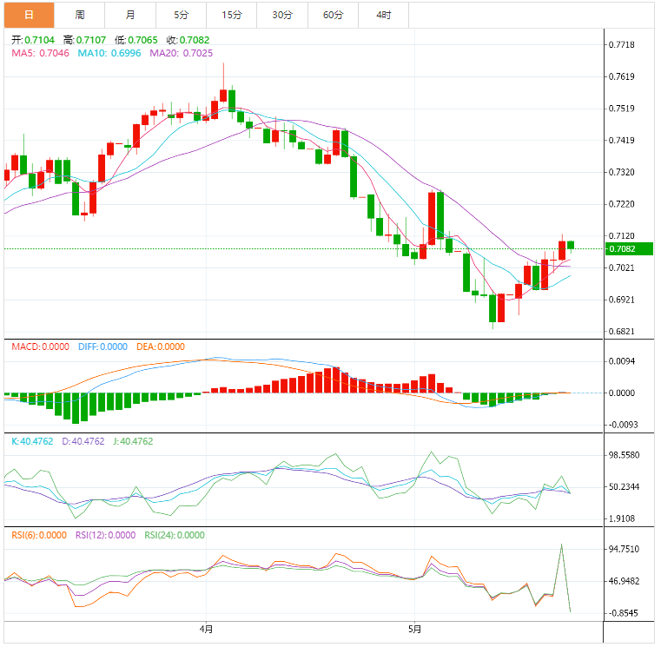
Task: Select the RSI(12) indicator label
Action: 105,535
